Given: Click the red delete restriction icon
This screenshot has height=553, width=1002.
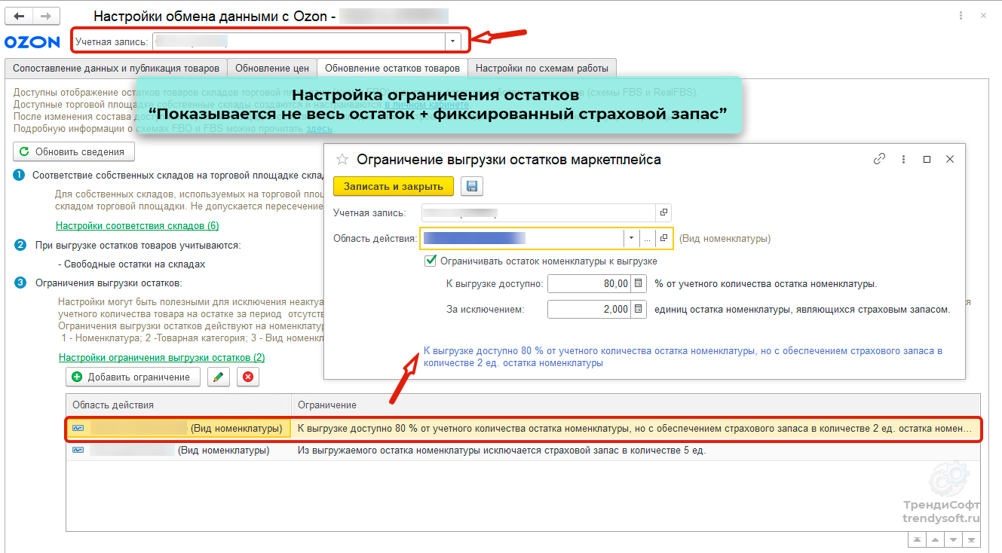Looking at the screenshot, I should pos(247,377).
